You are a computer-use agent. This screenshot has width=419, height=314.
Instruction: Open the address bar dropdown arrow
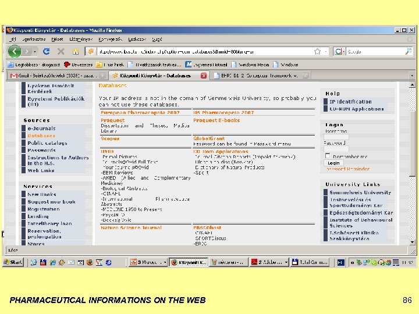tap(326, 51)
